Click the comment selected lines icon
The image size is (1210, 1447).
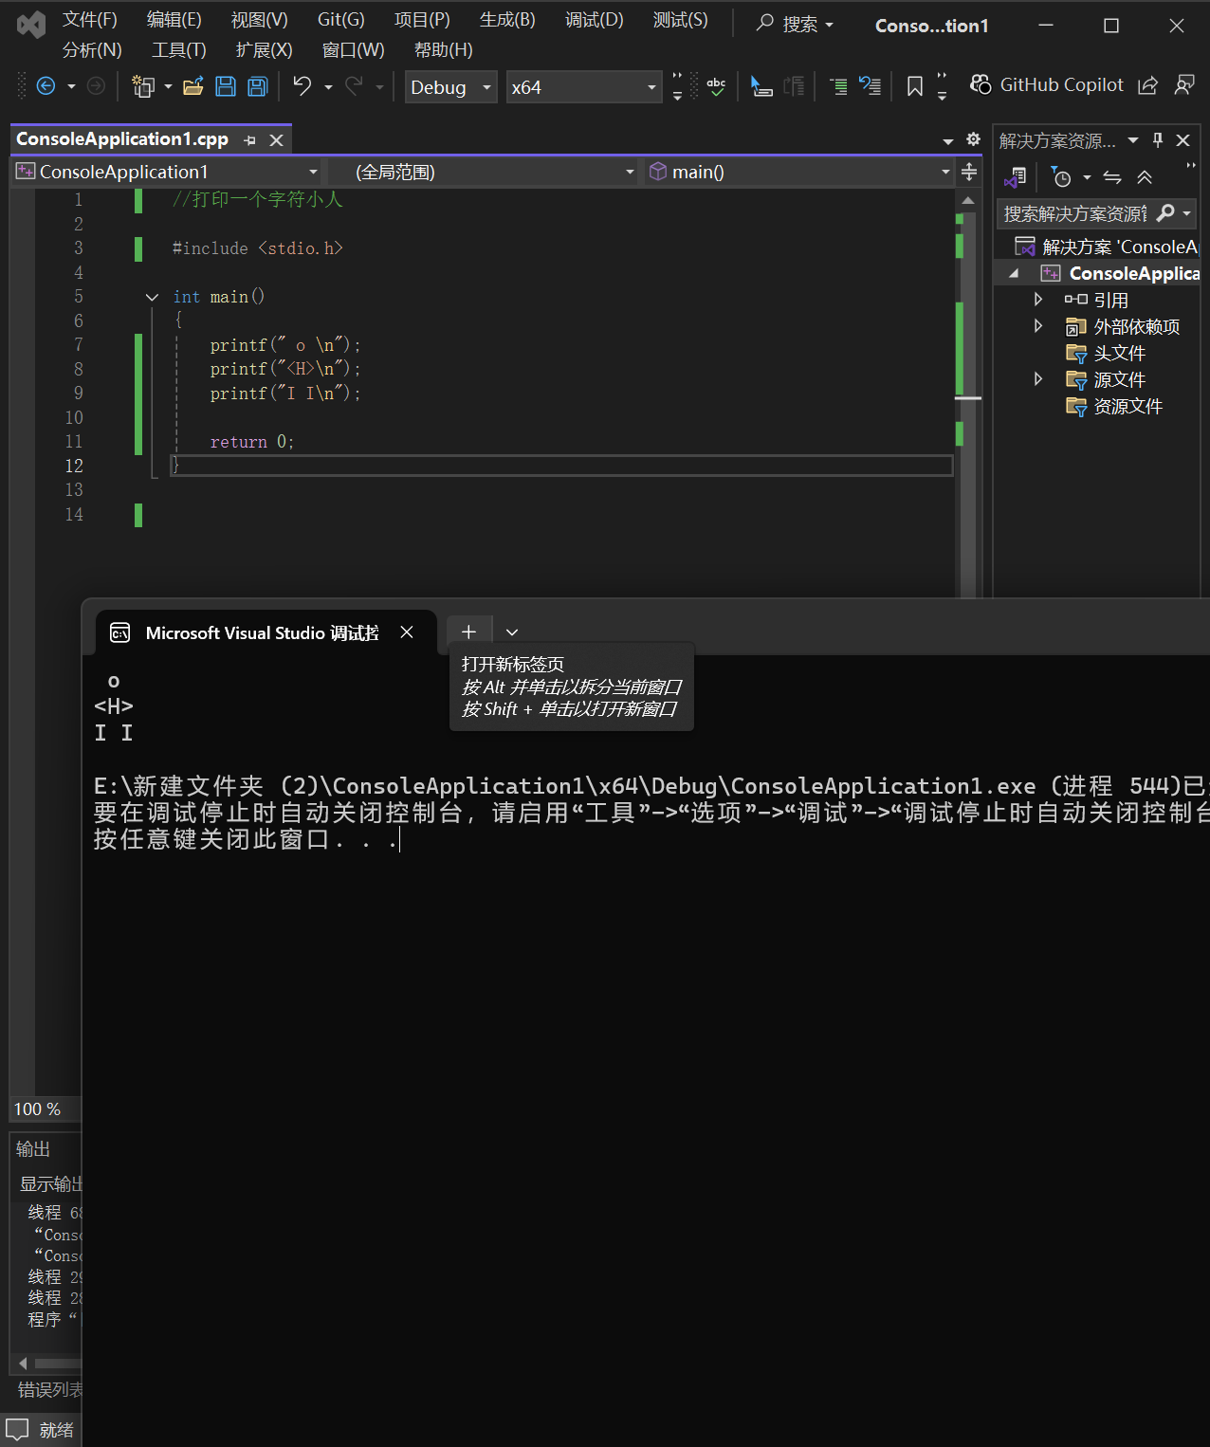point(839,86)
